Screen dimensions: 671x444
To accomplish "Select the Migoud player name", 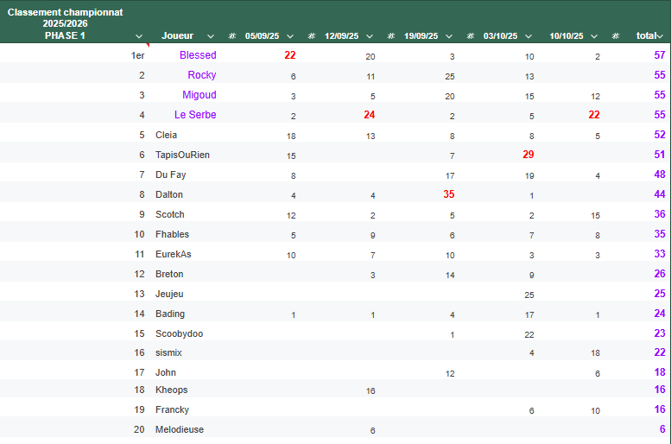I will 199,95.
